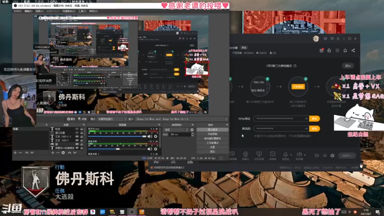Toggle lock on the 窗口采集 source

point(82,133)
